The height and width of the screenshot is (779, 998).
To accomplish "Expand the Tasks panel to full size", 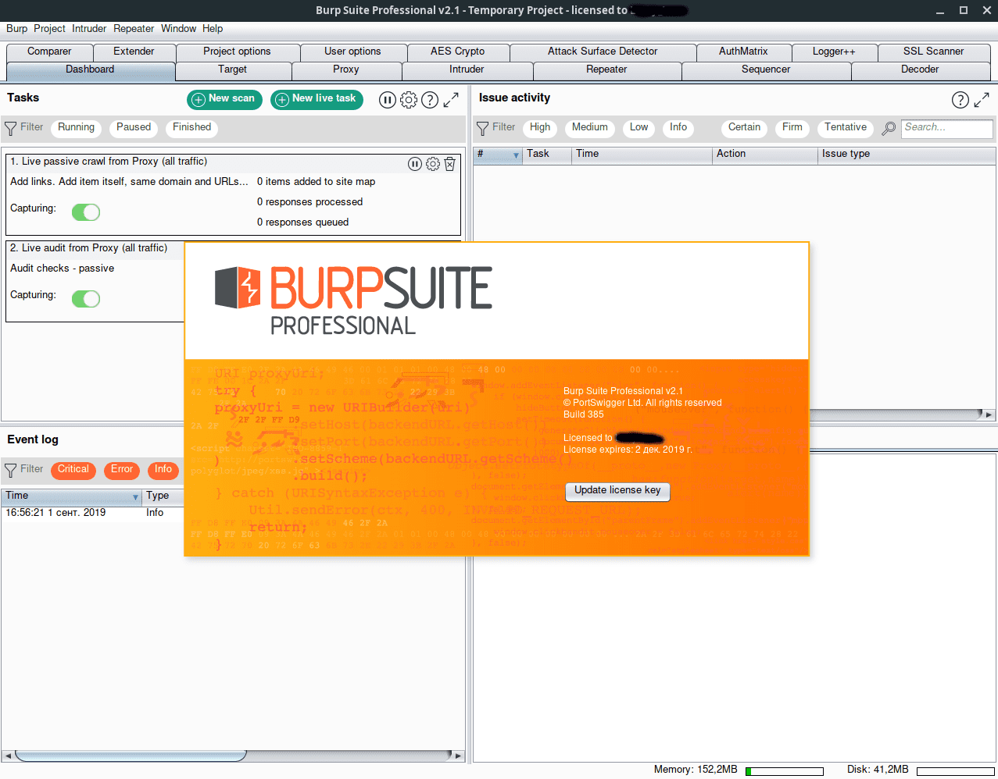I will point(451,100).
